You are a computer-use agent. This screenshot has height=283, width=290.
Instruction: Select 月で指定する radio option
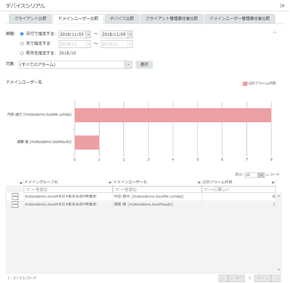22,43
